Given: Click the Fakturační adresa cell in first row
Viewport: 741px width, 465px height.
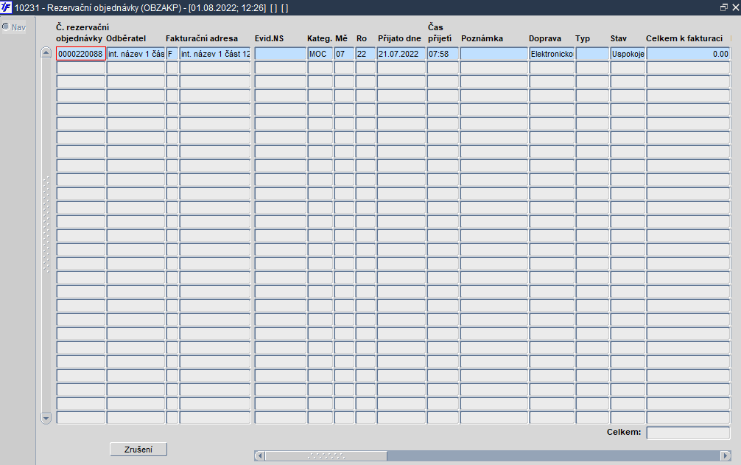Looking at the screenshot, I should pyautogui.click(x=215, y=54).
